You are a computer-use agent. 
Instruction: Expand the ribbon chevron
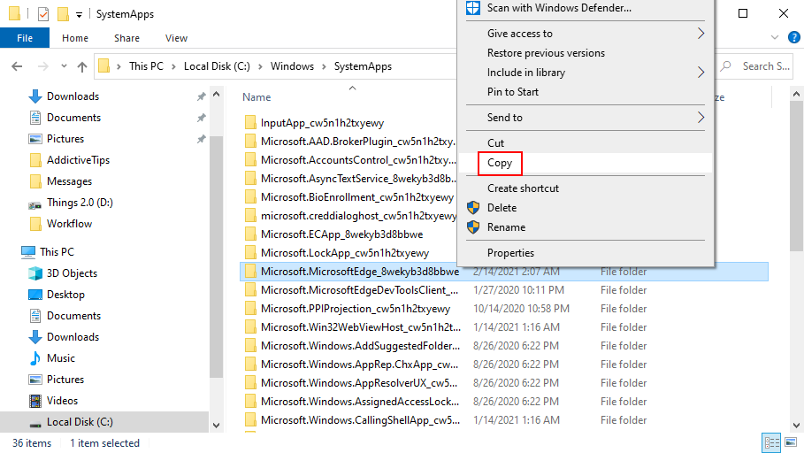click(775, 37)
